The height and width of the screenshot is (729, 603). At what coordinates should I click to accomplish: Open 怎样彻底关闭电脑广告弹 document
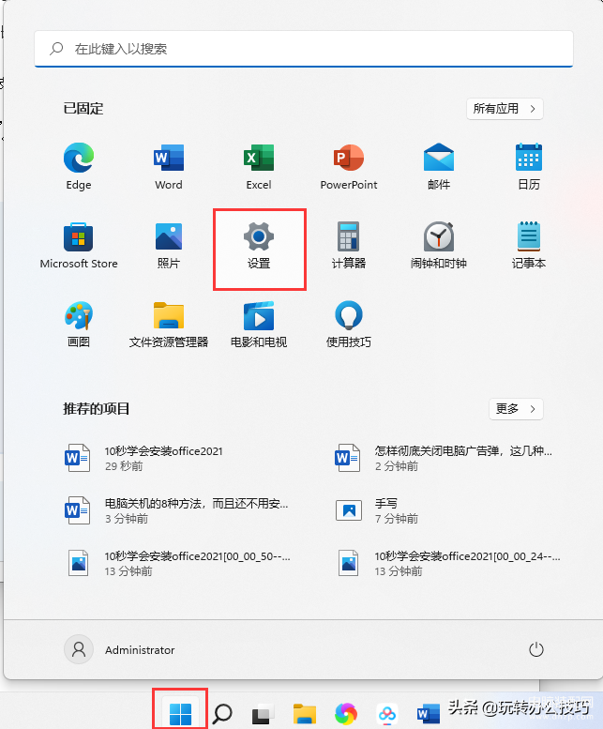pos(445,458)
